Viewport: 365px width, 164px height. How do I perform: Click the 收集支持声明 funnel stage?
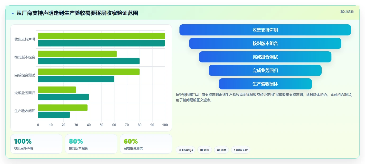click(x=265, y=30)
